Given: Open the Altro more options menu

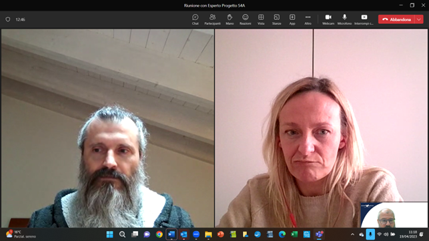Looking at the screenshot, I should point(308,19).
